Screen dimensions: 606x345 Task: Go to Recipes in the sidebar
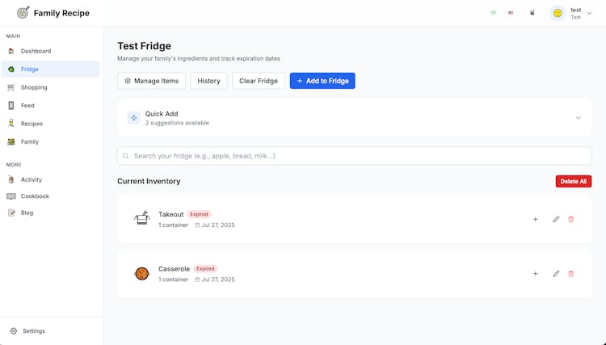tap(32, 124)
